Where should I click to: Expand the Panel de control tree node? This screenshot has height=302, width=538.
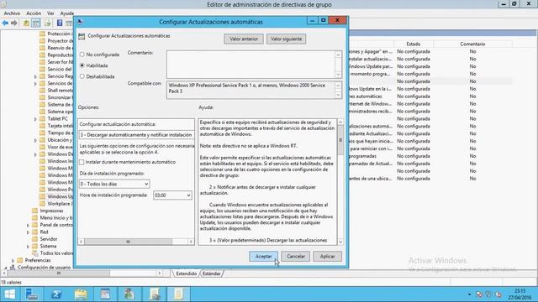point(28,226)
